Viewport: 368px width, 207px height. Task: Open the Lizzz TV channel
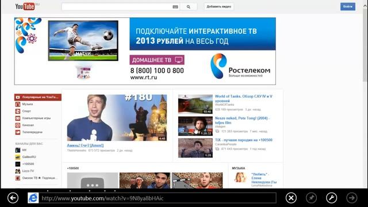pos(28,171)
